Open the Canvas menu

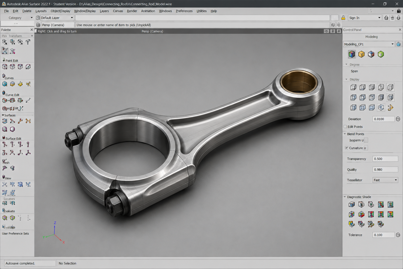[118, 11]
